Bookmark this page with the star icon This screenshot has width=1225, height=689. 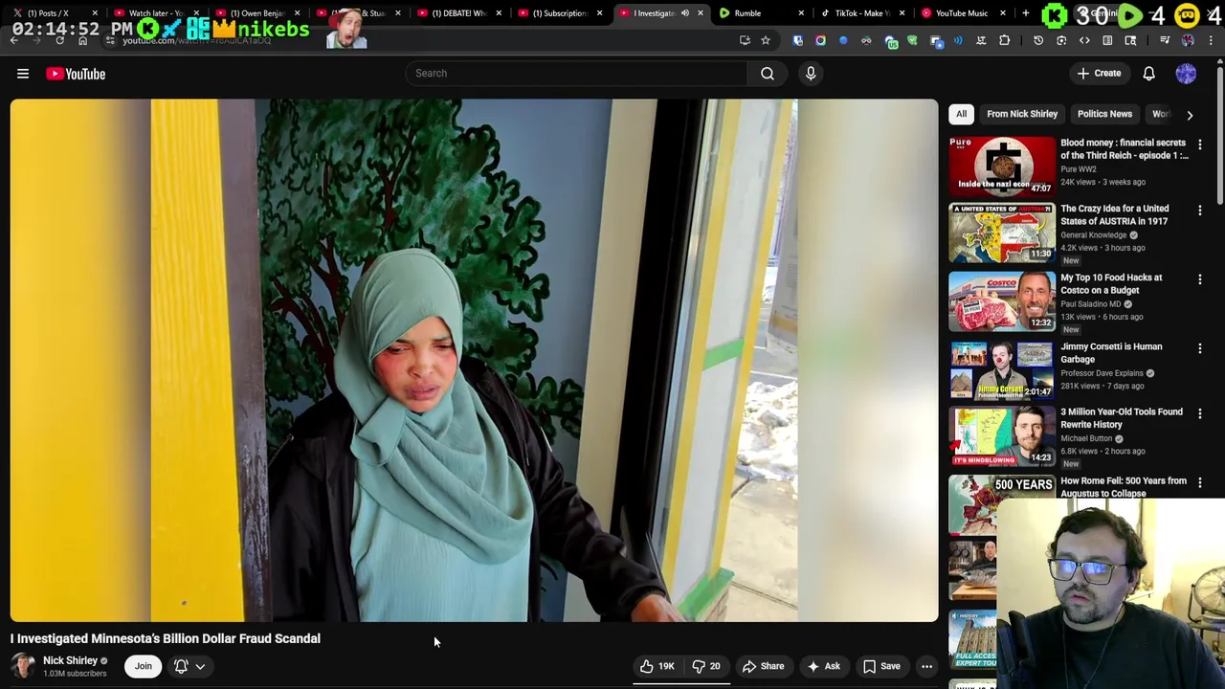point(766,40)
